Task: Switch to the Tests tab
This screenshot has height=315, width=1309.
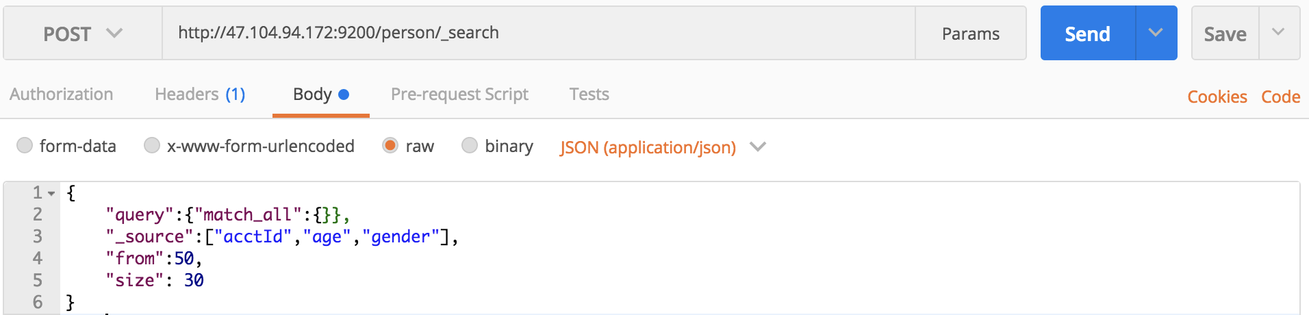Action: pos(589,94)
